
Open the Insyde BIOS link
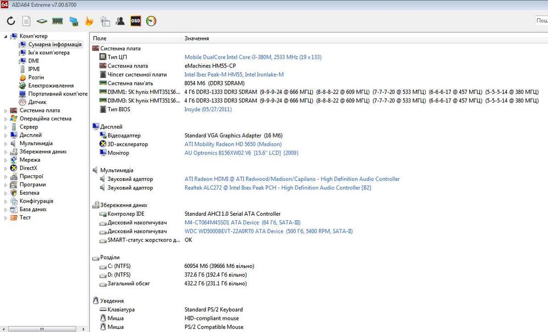click(x=208, y=110)
